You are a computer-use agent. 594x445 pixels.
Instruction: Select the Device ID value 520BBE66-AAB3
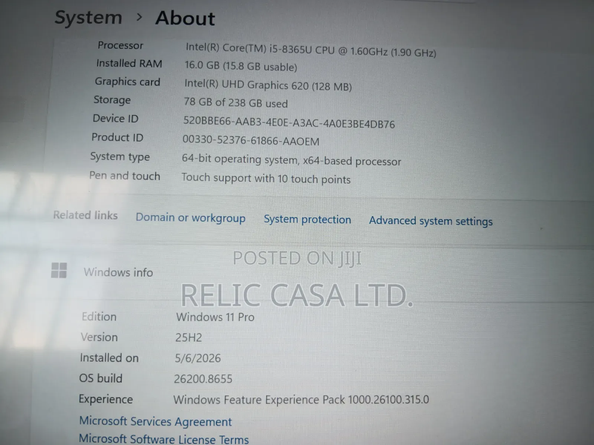[x=289, y=122]
